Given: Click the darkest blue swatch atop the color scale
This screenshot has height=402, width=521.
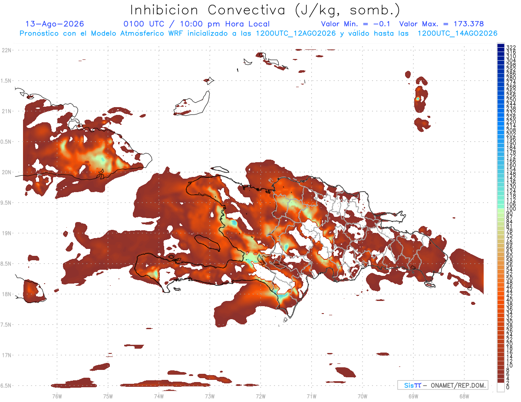Looking at the screenshot, I should coord(501,46).
